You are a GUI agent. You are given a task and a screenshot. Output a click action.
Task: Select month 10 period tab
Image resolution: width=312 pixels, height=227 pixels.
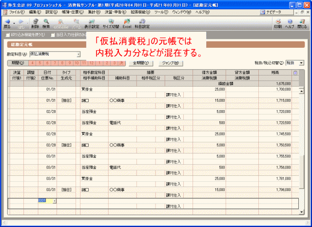click(77, 63)
